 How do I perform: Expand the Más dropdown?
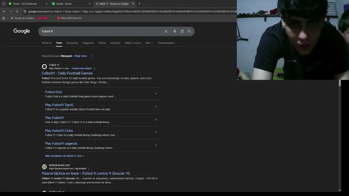click(x=149, y=43)
